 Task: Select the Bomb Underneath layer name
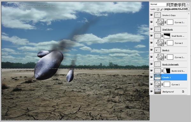pos(170,64)
